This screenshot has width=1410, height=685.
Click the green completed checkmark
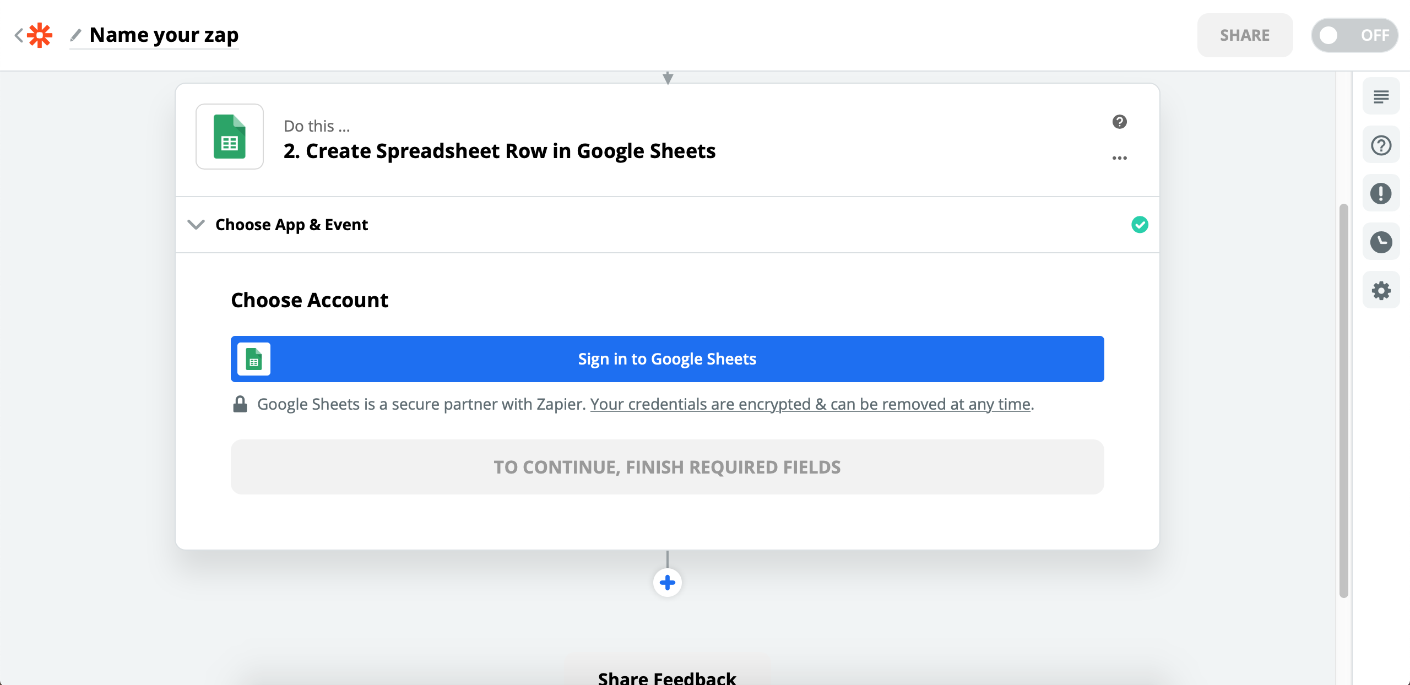[1140, 225]
